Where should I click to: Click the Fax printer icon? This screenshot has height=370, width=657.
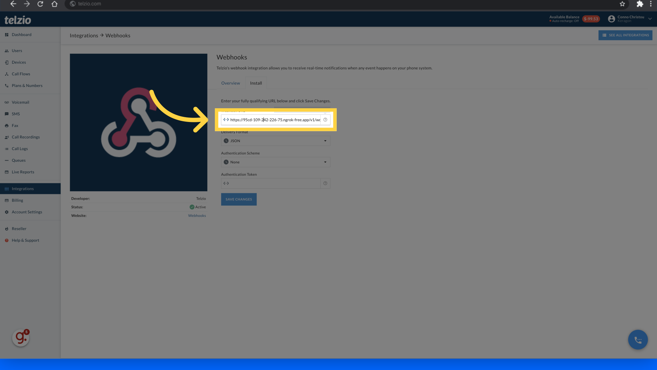(7, 126)
